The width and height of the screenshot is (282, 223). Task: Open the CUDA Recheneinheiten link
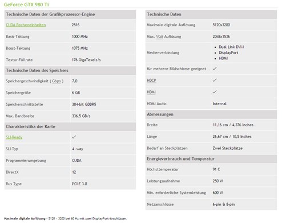(x=26, y=25)
